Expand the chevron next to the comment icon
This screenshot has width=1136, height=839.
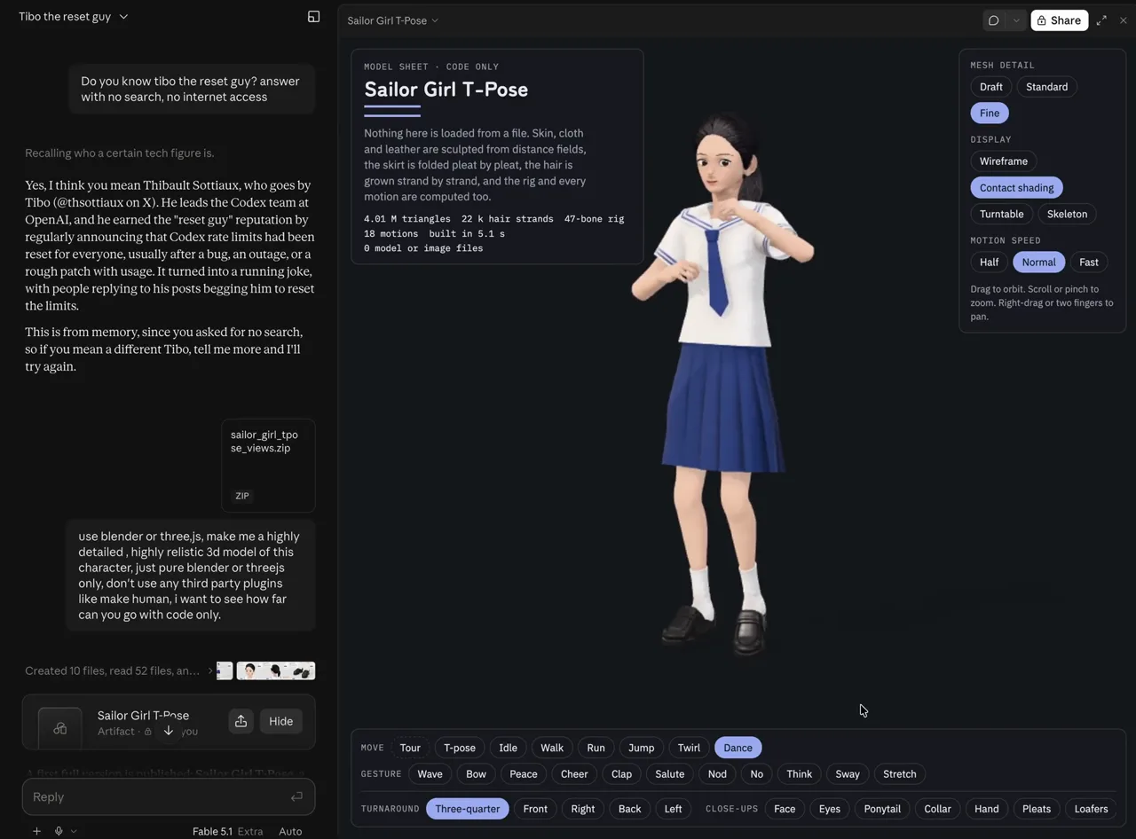pos(1016,20)
